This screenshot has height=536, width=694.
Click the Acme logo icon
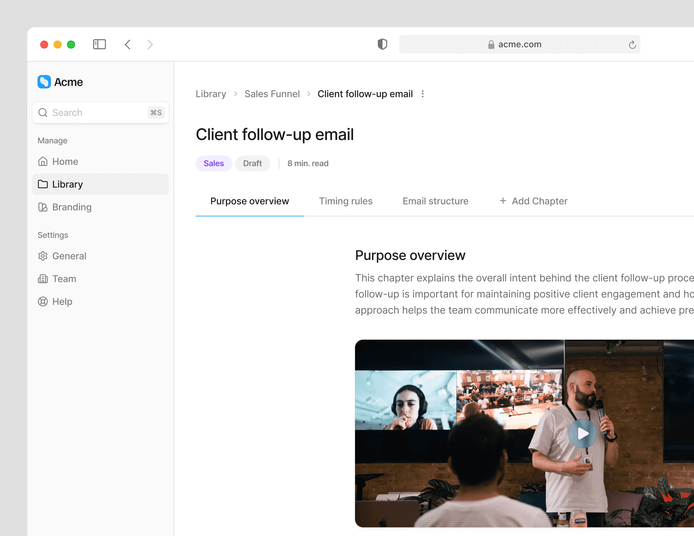click(x=44, y=82)
